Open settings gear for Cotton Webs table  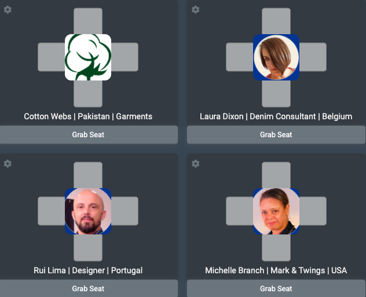point(8,10)
